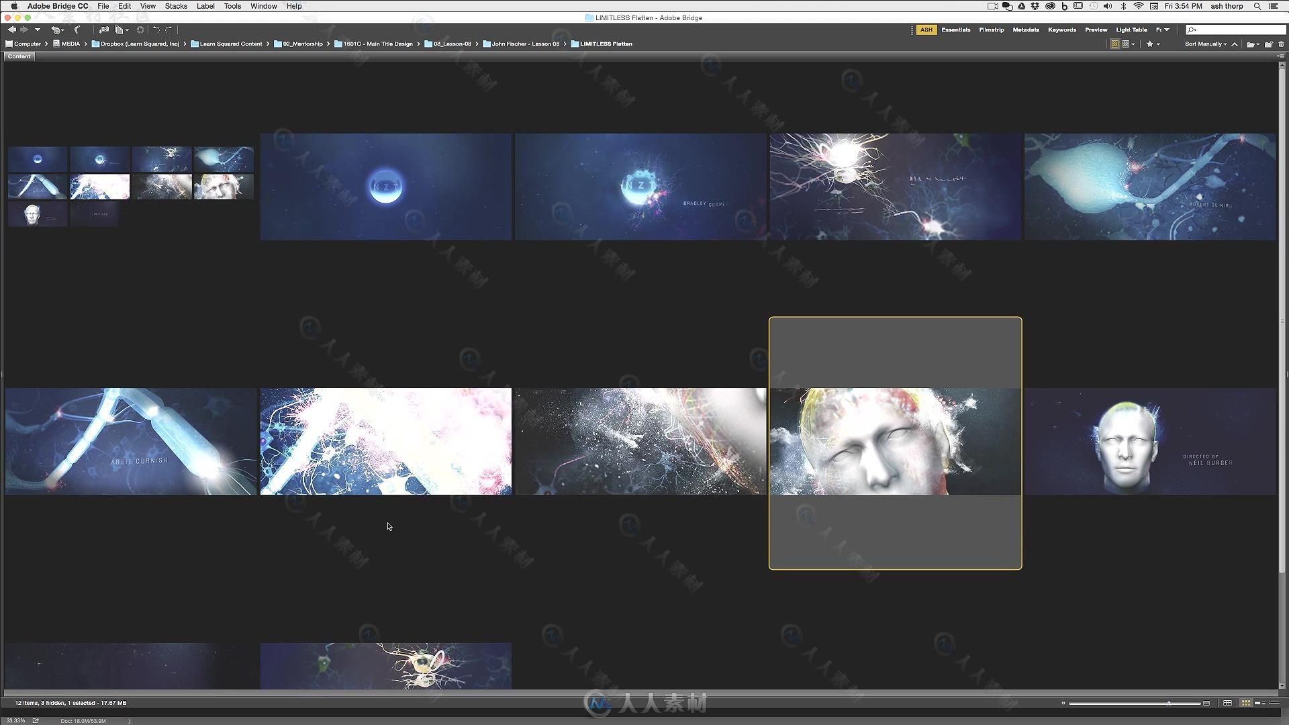Select the Abbie Cornish title thumbnail
The height and width of the screenshot is (725, 1289).
(x=131, y=441)
